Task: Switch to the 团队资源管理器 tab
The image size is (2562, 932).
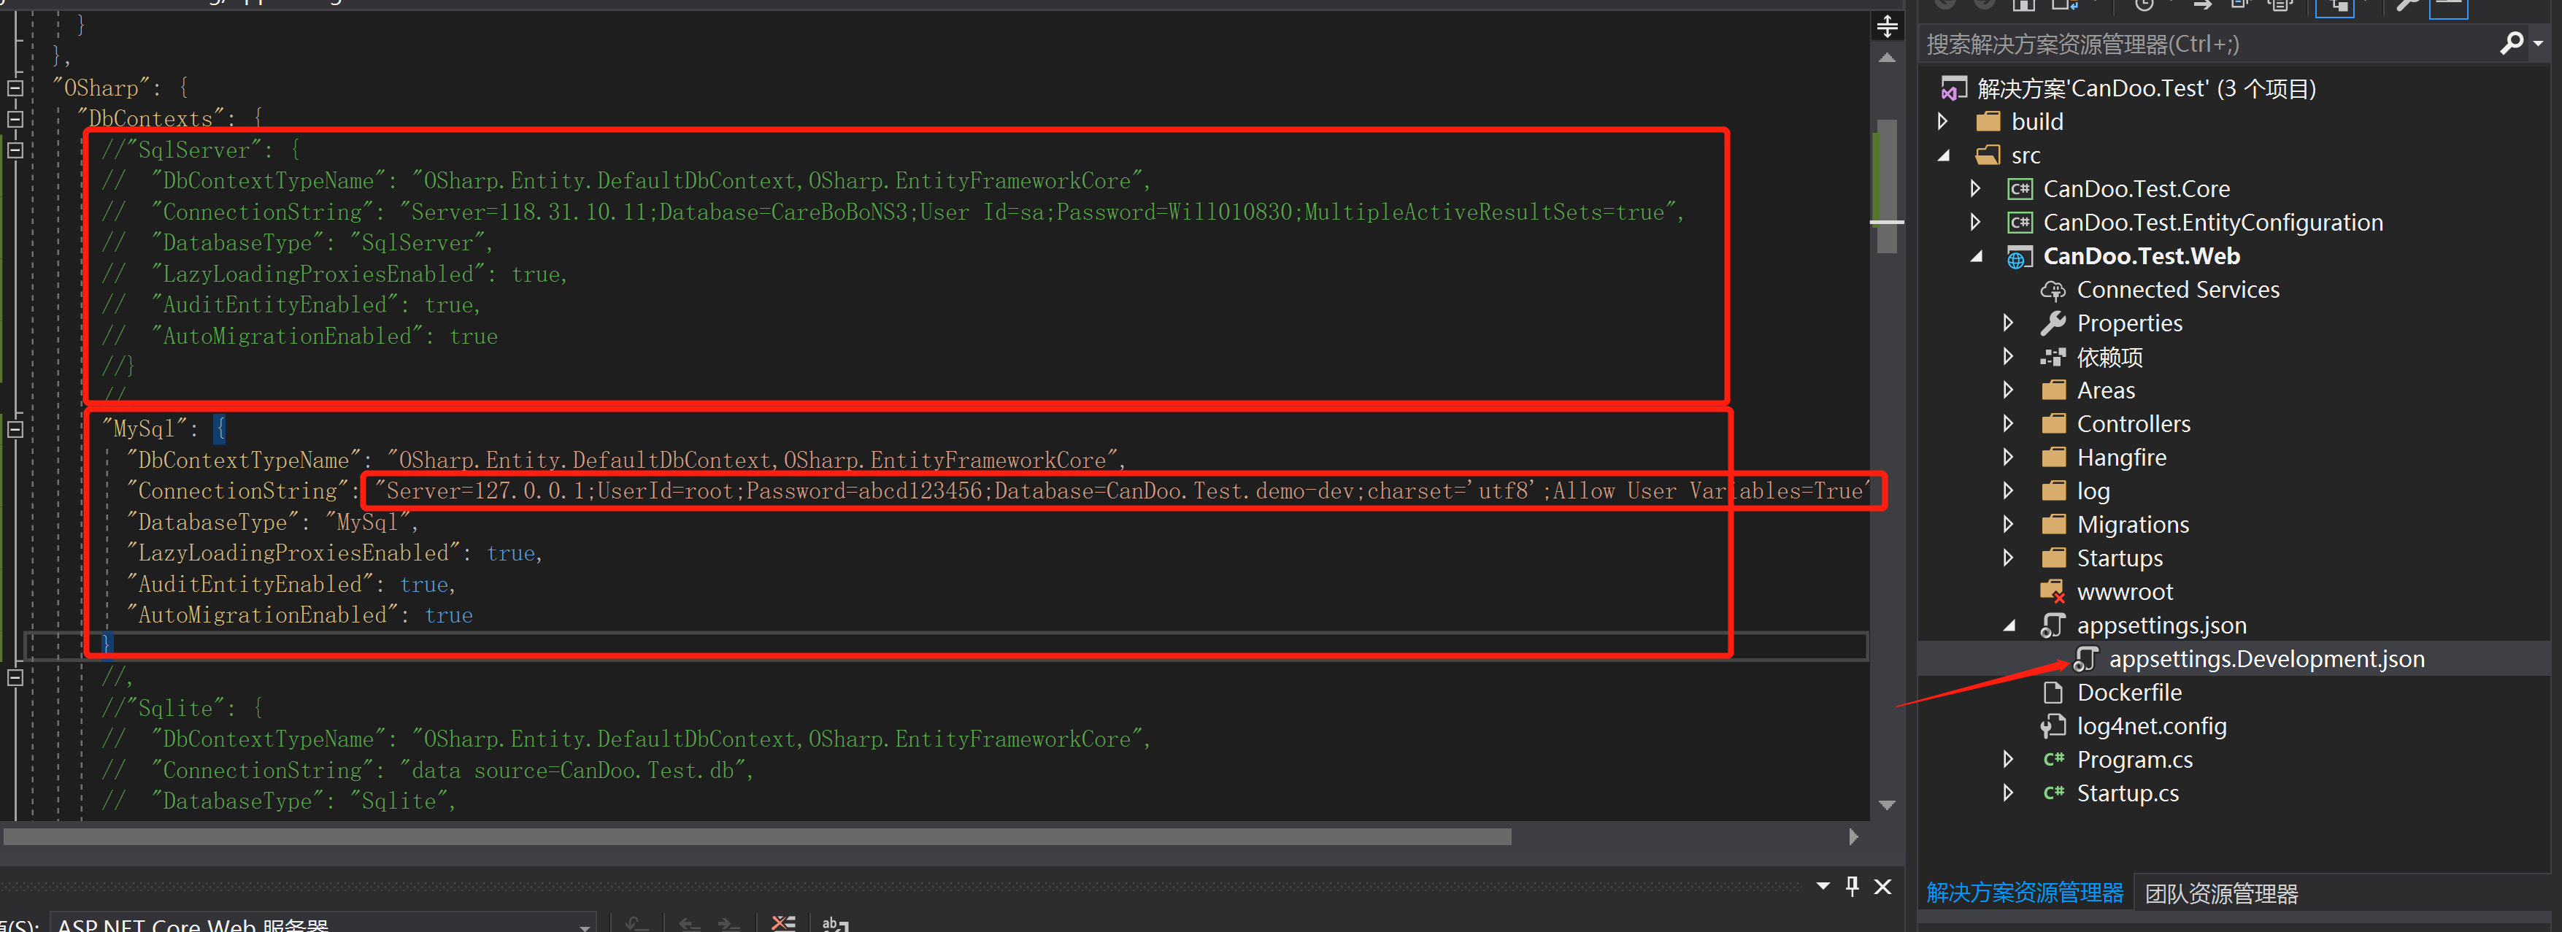Action: click(2221, 894)
